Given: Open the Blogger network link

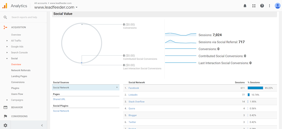Looking at the screenshot, I should click(x=133, y=115).
